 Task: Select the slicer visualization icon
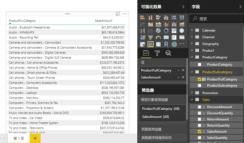tap(143, 44)
